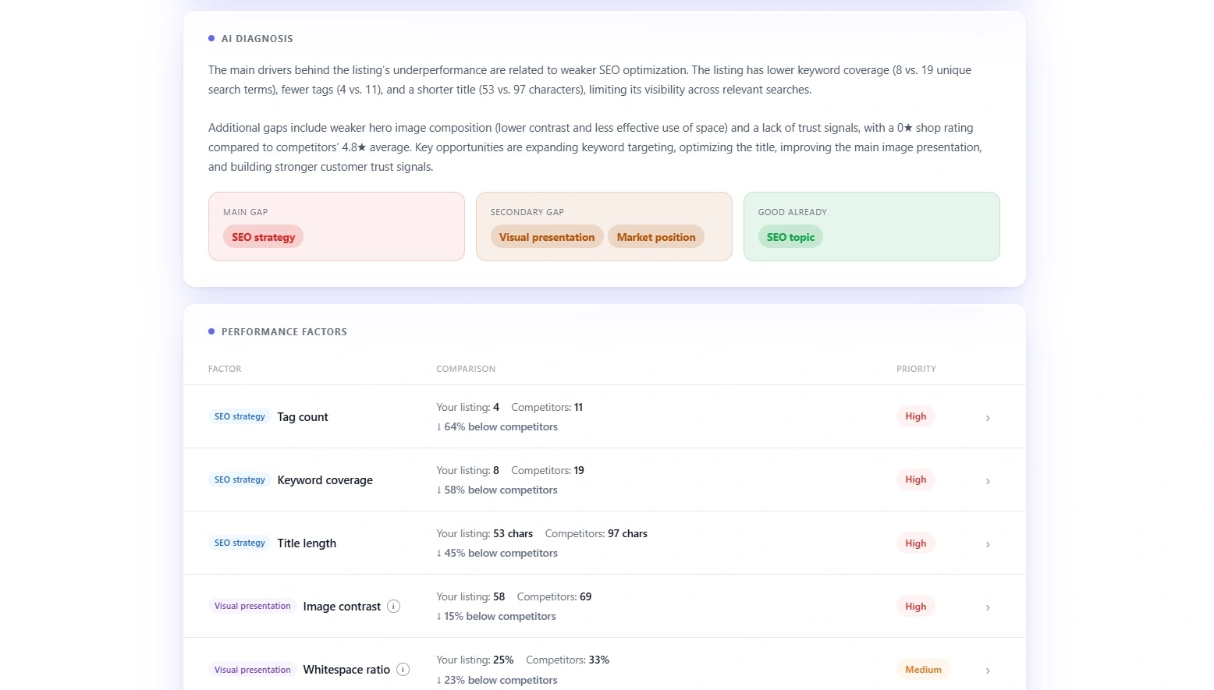The height and width of the screenshot is (690, 1214).
Task: Click the Whitespace ratio factor name
Action: tap(346, 670)
